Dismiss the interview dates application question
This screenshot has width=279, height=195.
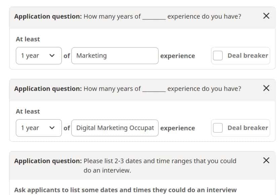point(266,160)
